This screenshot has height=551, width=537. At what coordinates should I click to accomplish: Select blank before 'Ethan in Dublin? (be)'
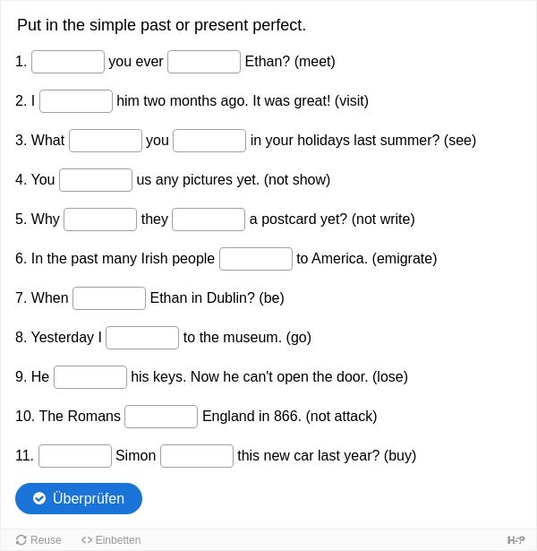[109, 298]
